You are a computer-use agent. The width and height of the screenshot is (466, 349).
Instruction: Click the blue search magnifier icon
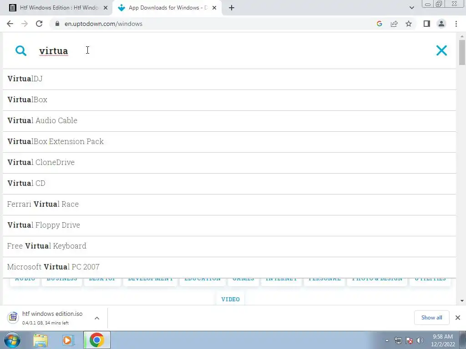point(21,51)
